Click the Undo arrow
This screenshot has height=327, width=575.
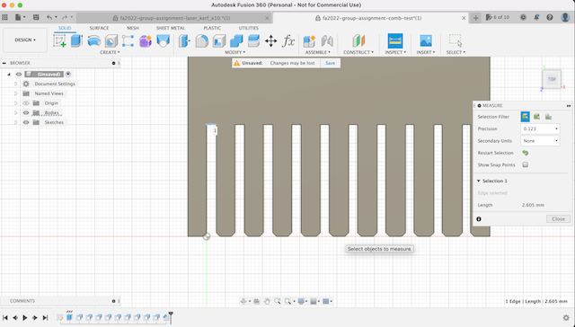[x=49, y=17]
